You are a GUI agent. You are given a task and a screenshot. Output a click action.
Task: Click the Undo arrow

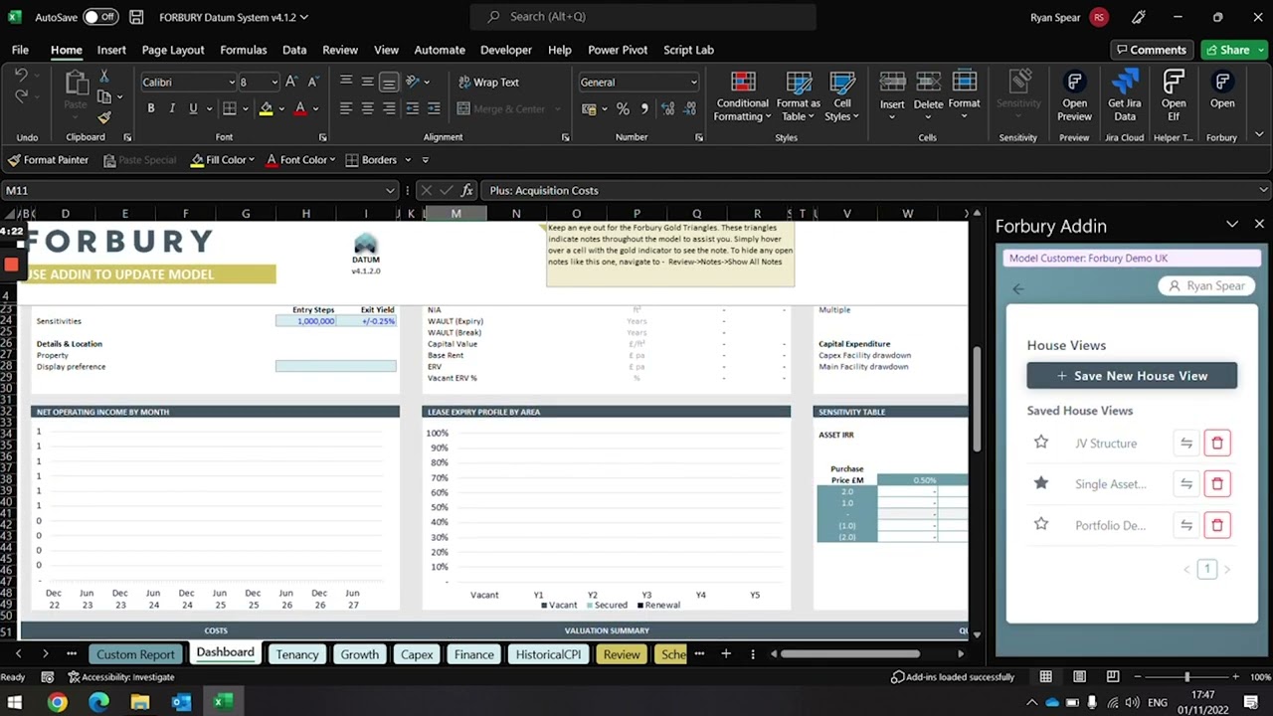pyautogui.click(x=21, y=77)
